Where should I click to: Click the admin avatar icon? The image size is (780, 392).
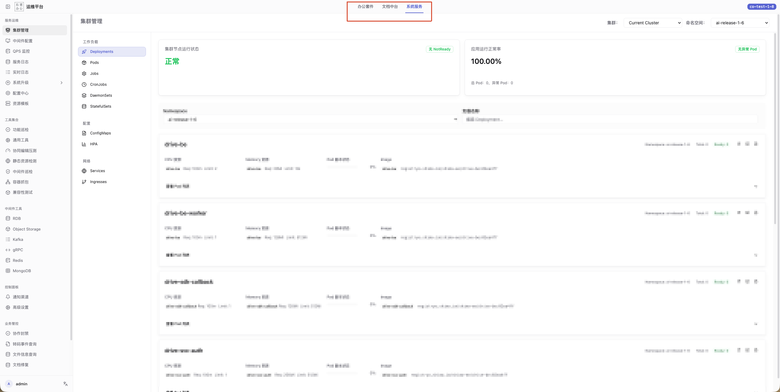coord(9,384)
